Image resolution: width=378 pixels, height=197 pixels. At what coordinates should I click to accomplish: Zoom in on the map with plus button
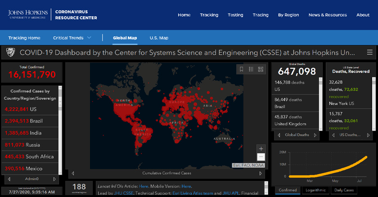coord(261,149)
